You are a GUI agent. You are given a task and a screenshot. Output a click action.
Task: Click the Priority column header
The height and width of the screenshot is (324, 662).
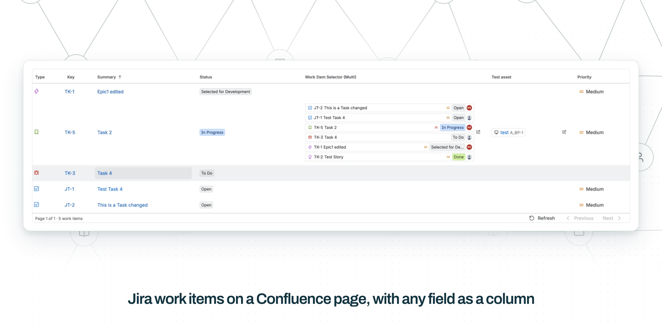point(584,77)
